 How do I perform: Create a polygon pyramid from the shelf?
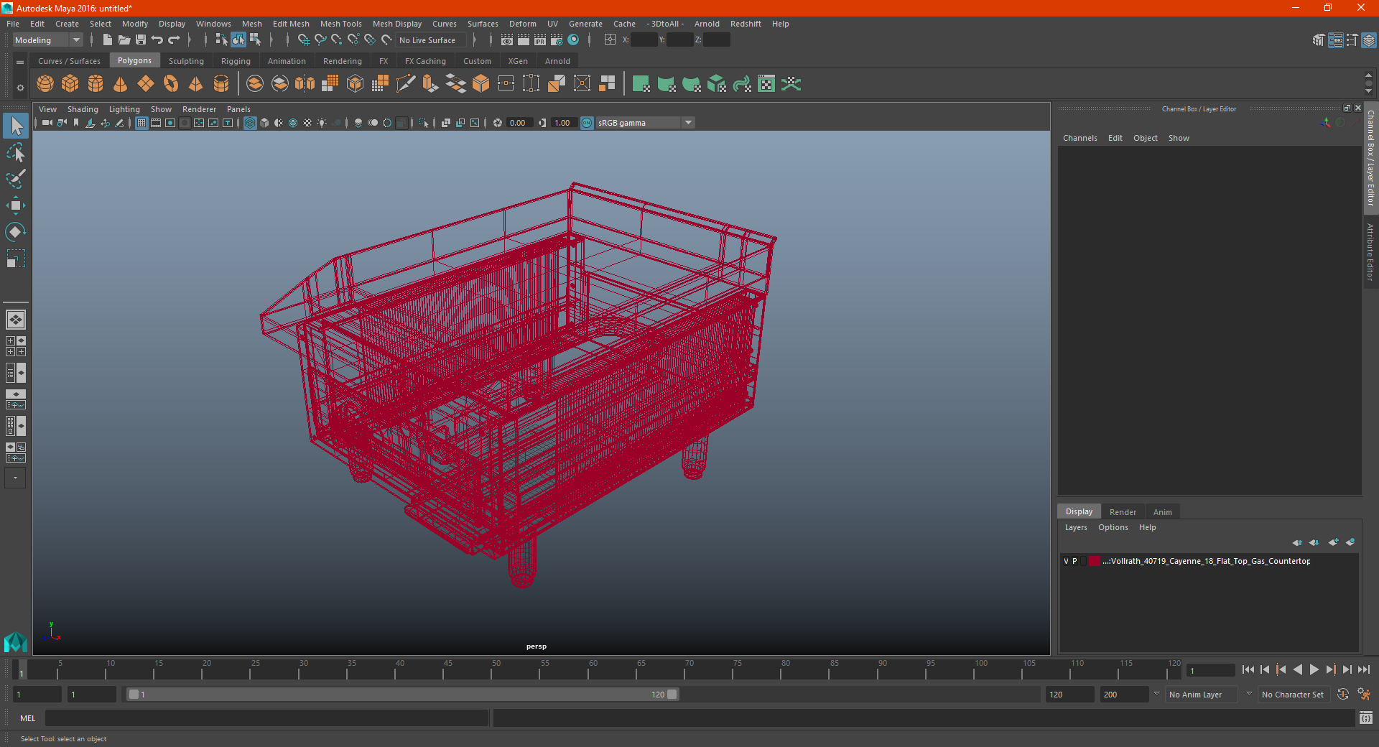click(x=196, y=84)
